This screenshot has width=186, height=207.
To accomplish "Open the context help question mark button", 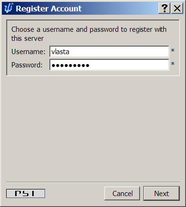I will tap(164, 8).
